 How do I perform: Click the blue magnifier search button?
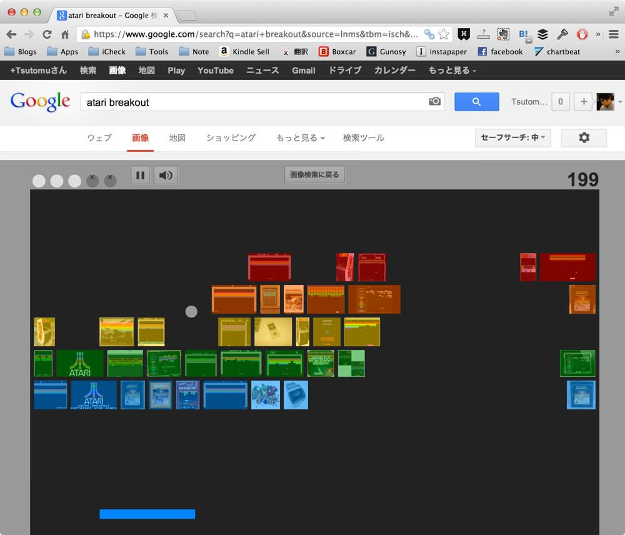[x=477, y=102]
